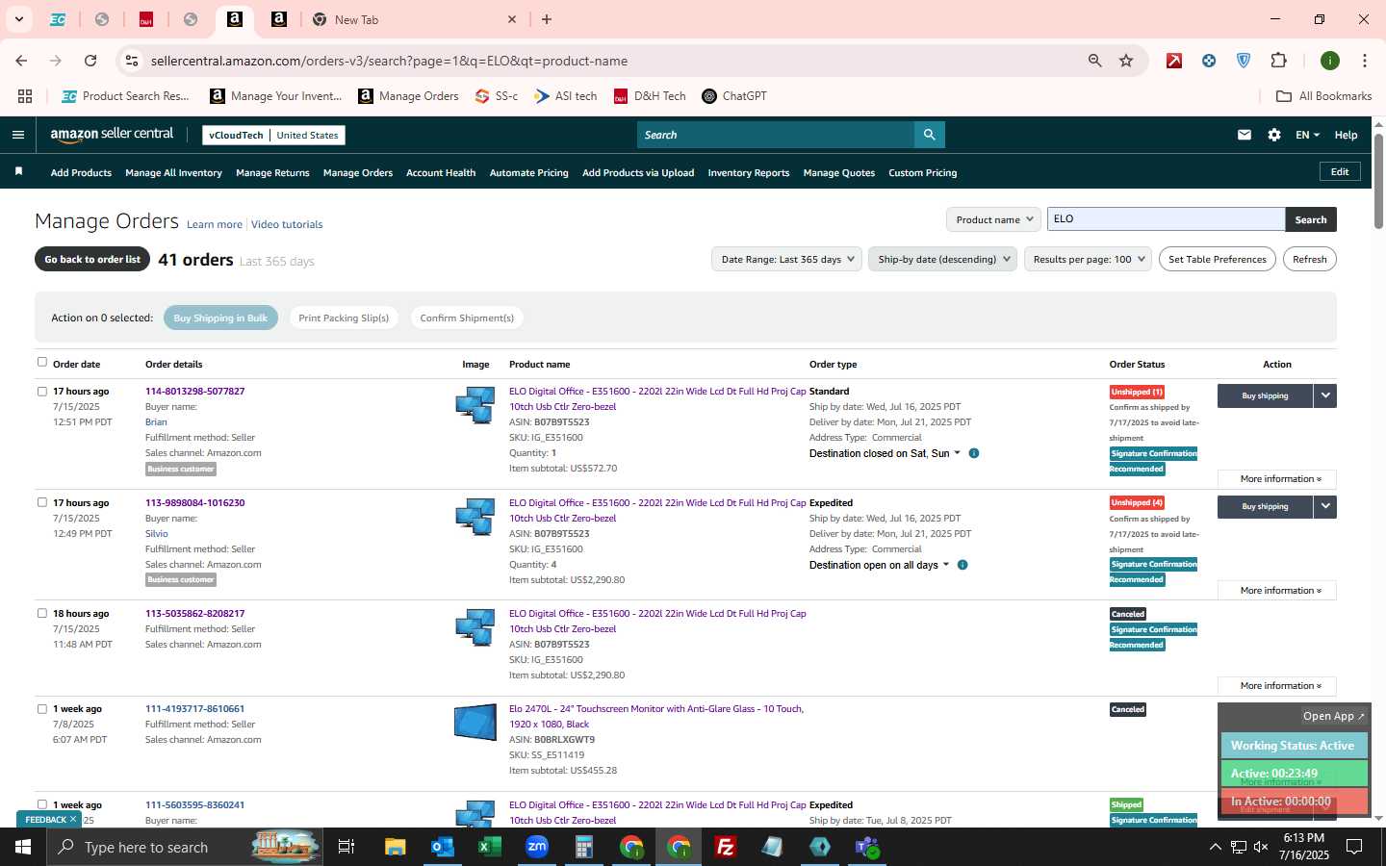The width and height of the screenshot is (1386, 866).
Task: Open Manage Returns in nav bar
Action: tap(272, 173)
